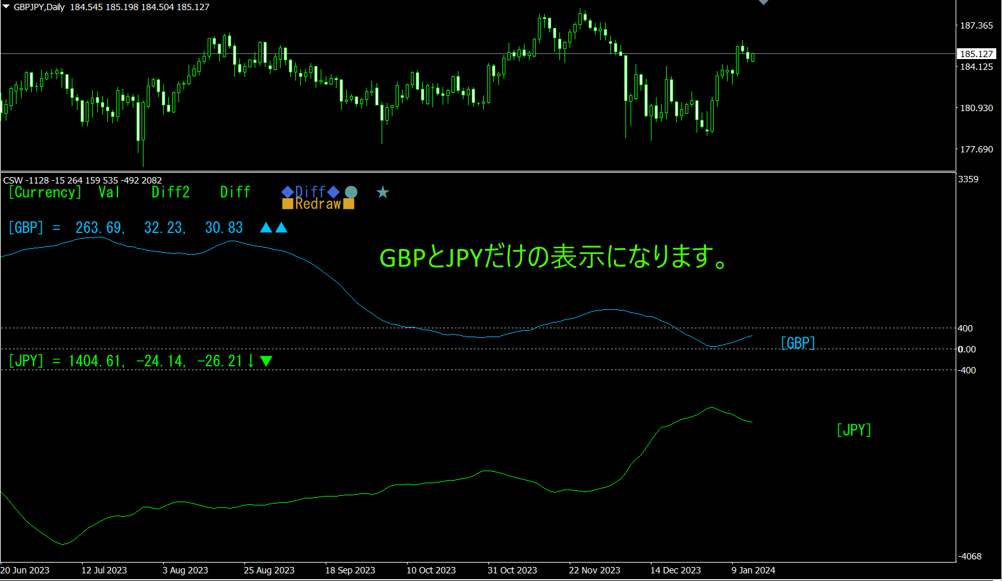Click the orange square left of Redraw
Screen dimensions: 1002x581
[288, 204]
